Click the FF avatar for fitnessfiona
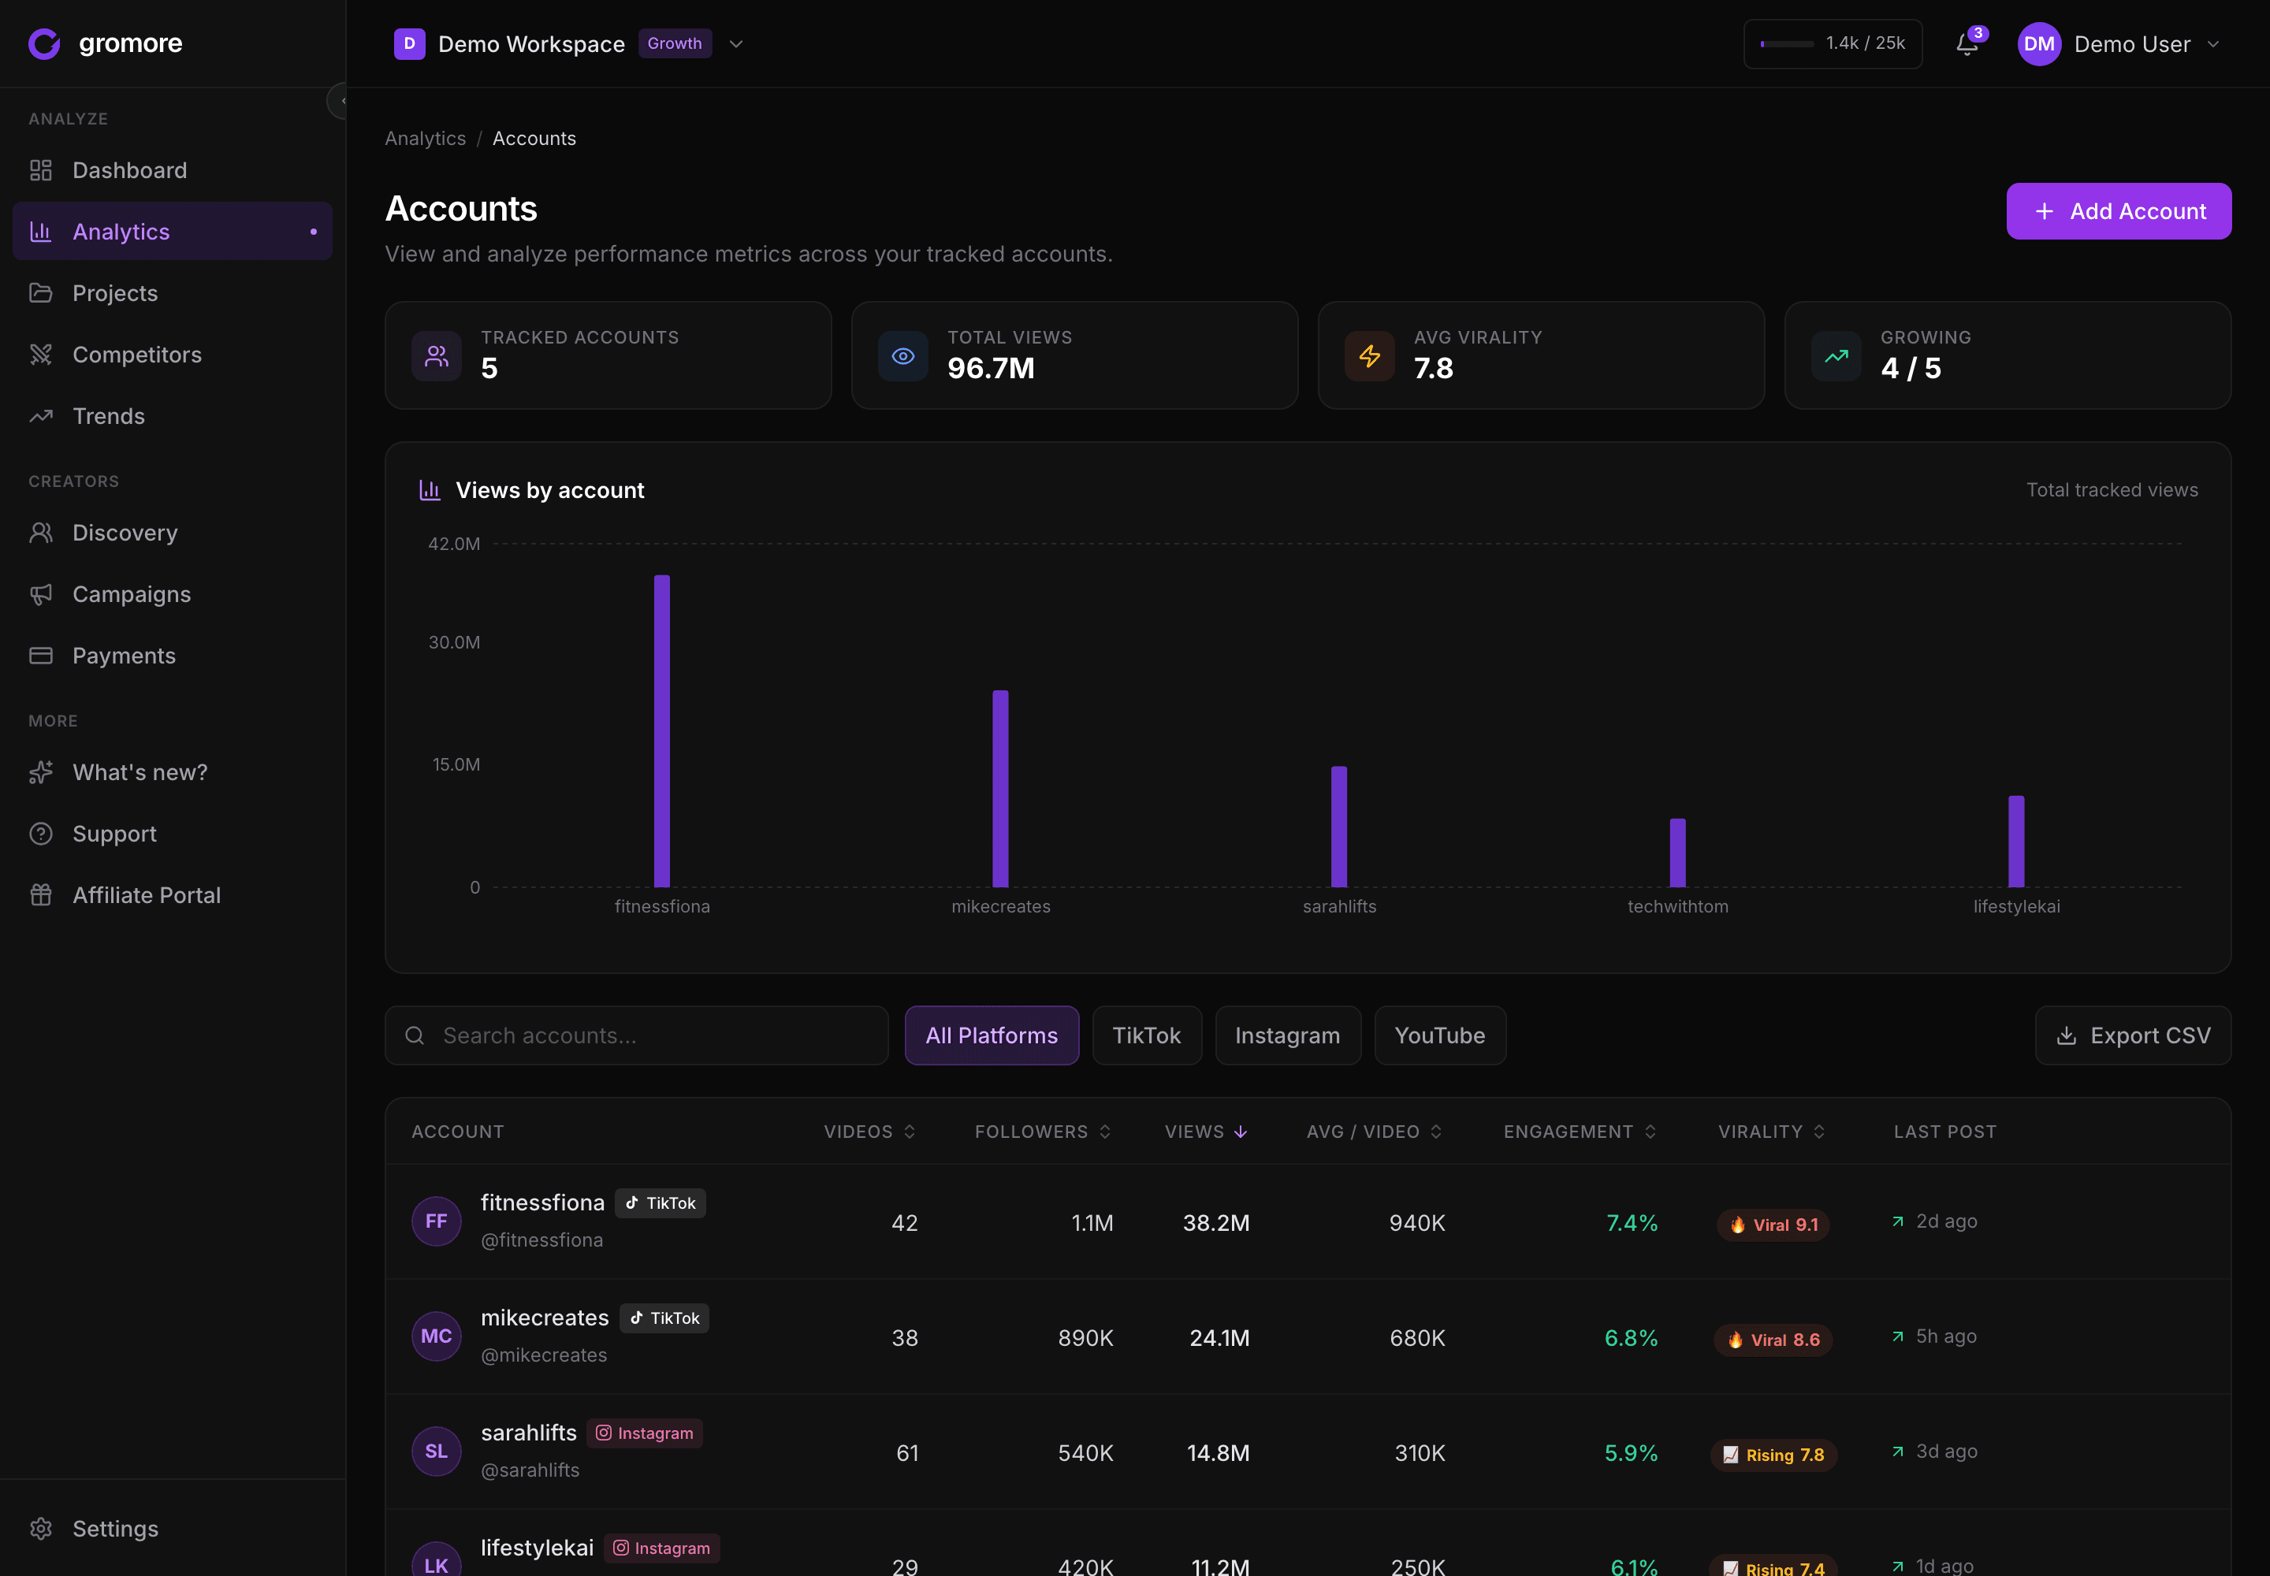The image size is (2270, 1576). [437, 1221]
